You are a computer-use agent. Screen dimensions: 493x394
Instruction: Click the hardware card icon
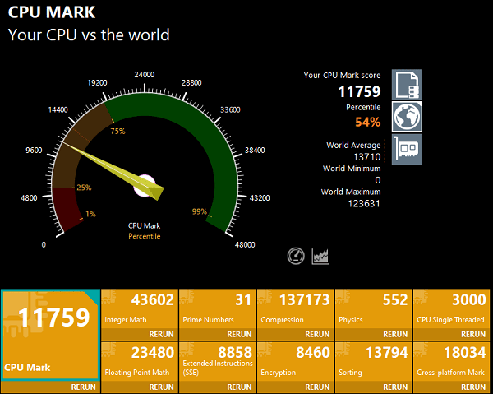407,149
